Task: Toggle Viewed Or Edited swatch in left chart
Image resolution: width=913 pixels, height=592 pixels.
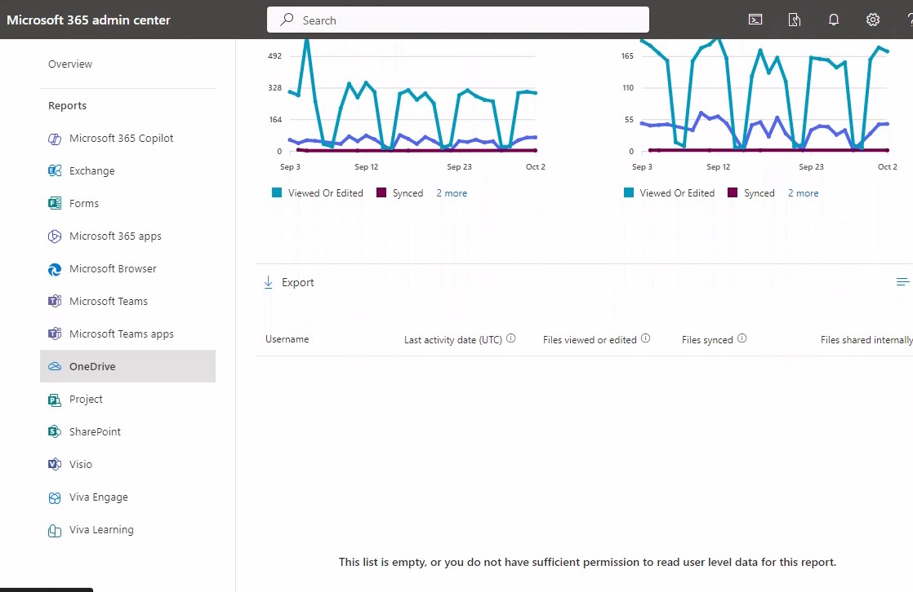Action: (277, 192)
